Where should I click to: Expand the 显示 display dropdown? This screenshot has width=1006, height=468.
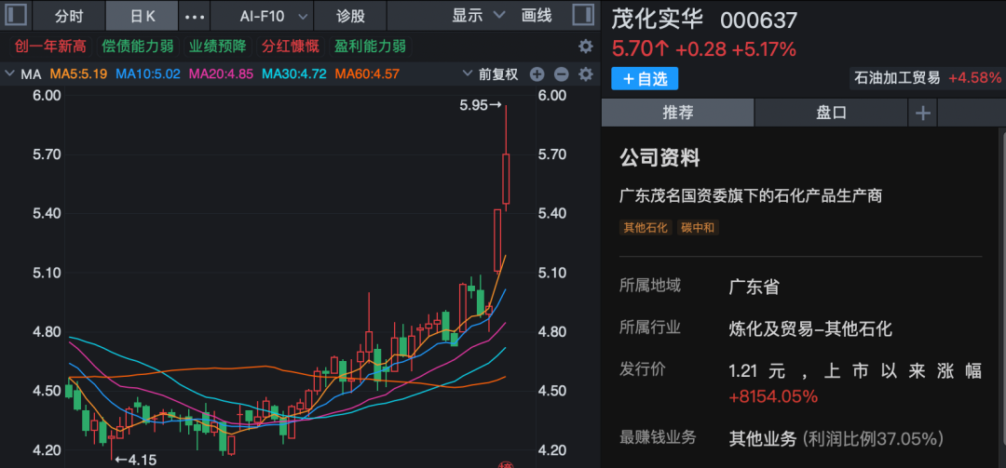[478, 16]
